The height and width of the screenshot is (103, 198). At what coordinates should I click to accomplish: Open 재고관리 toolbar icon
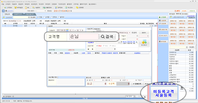point(69,8)
